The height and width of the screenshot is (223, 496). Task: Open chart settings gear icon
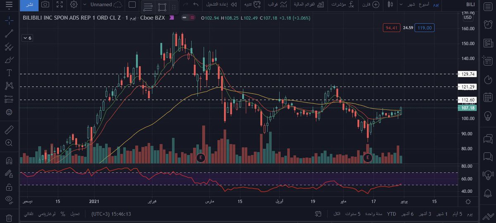tap(74, 5)
